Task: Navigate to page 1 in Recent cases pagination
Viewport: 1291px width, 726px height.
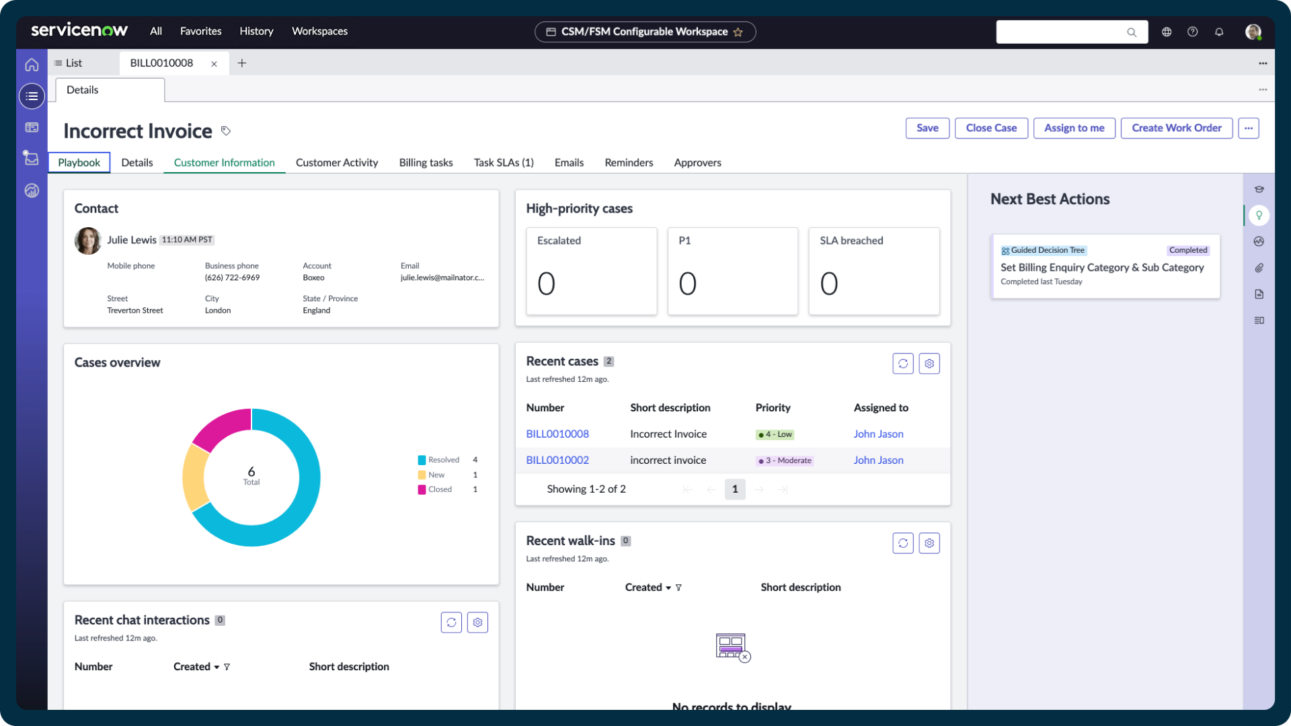Action: point(735,489)
